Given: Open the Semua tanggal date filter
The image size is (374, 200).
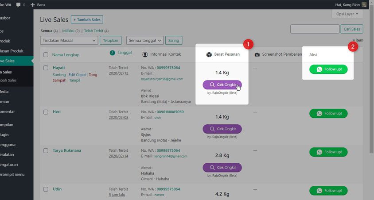Looking at the screenshot, I should pyautogui.click(x=145, y=41).
